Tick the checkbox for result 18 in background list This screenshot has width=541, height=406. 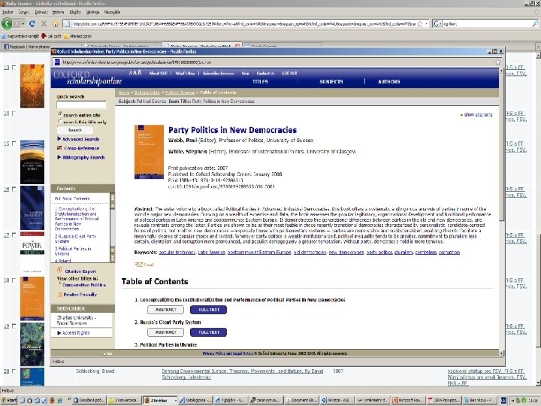[x=14, y=280]
